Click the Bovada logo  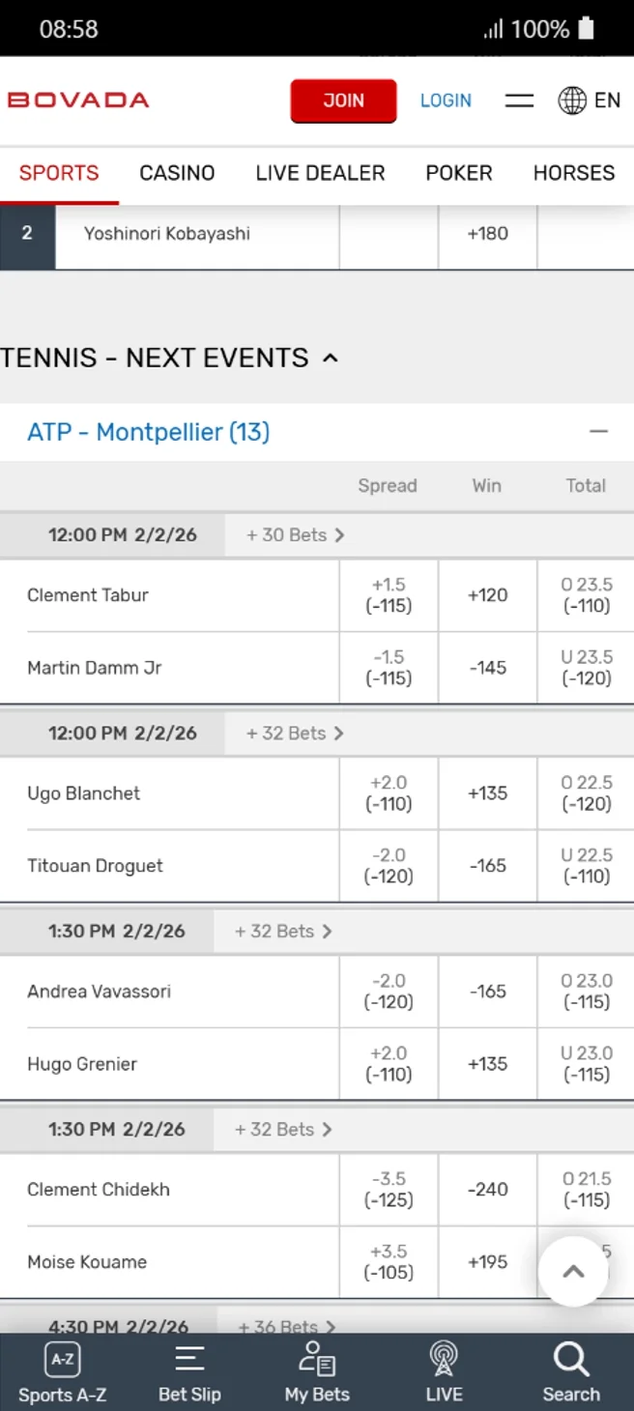77,100
